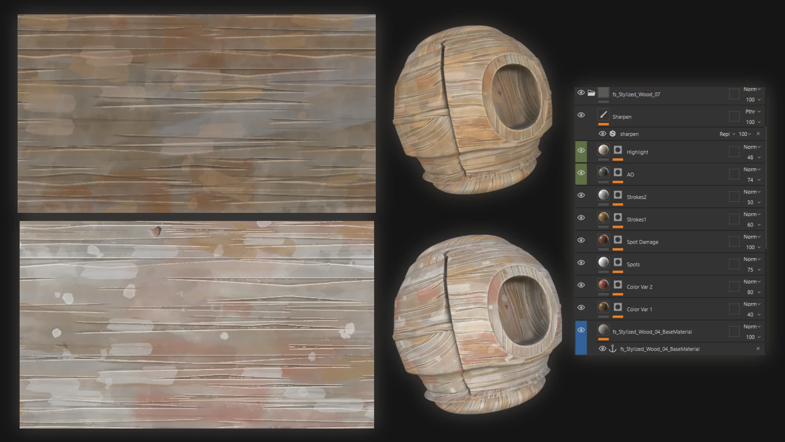785x442 pixels.
Task: Hide the Spot Damage layer
Action: 581,240
